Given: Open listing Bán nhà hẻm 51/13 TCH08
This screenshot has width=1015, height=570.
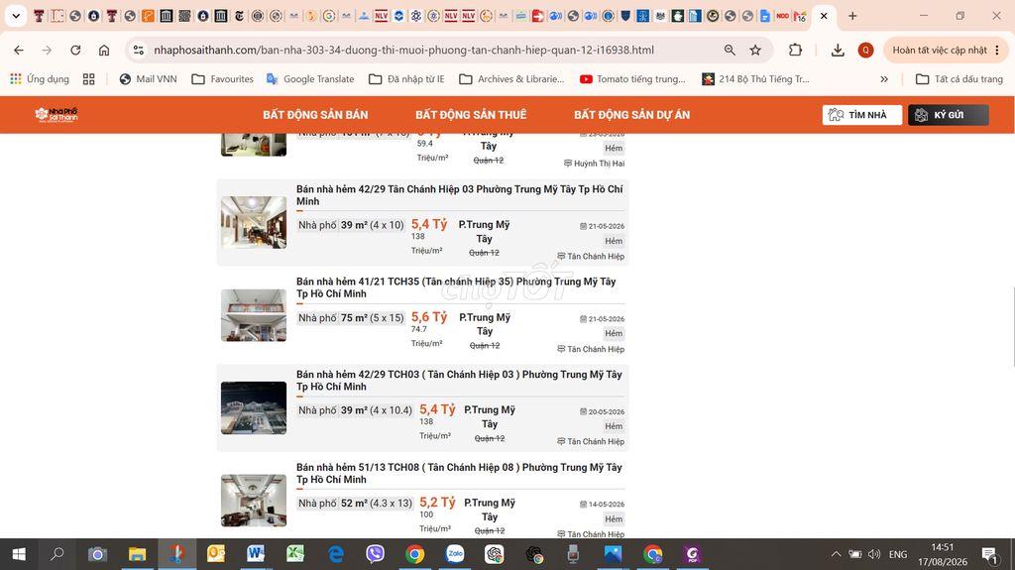Looking at the screenshot, I should (458, 473).
